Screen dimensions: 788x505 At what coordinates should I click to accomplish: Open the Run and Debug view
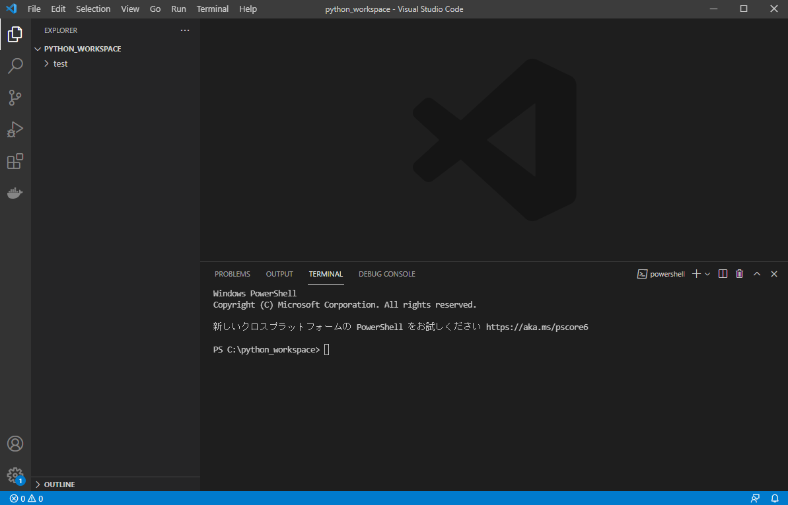[15, 129]
